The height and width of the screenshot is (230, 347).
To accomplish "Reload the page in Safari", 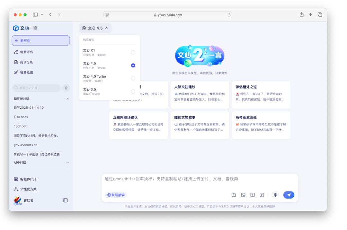I will click(229, 15).
